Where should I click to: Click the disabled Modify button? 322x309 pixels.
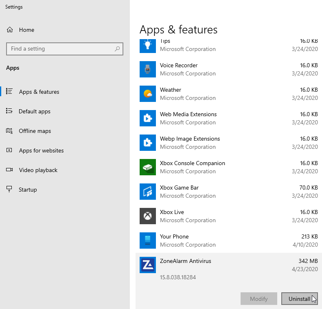pyautogui.click(x=259, y=299)
